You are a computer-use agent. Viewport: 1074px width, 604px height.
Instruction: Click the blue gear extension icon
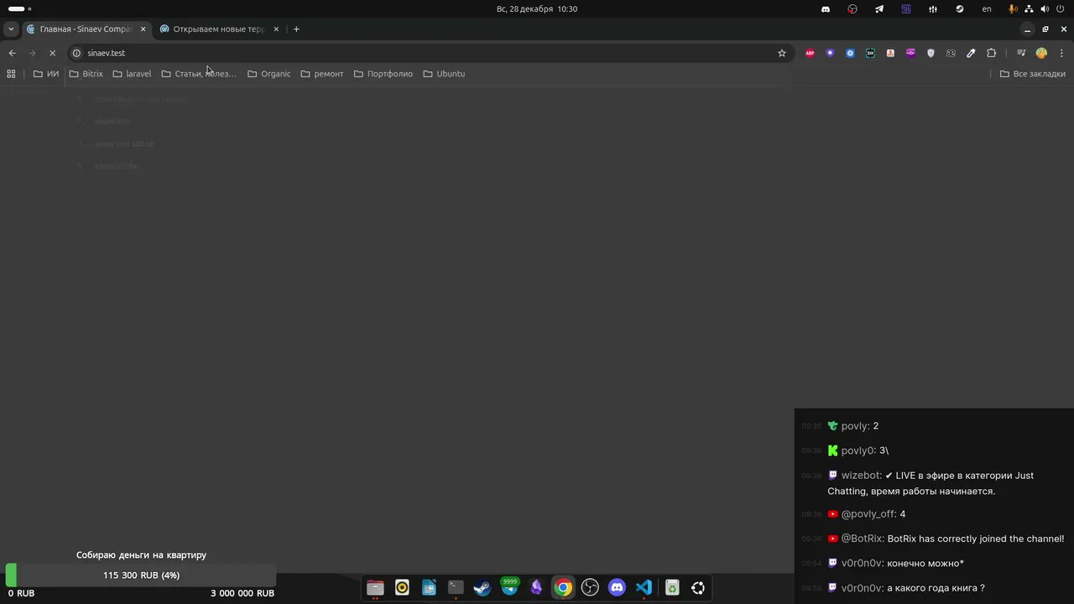point(850,53)
